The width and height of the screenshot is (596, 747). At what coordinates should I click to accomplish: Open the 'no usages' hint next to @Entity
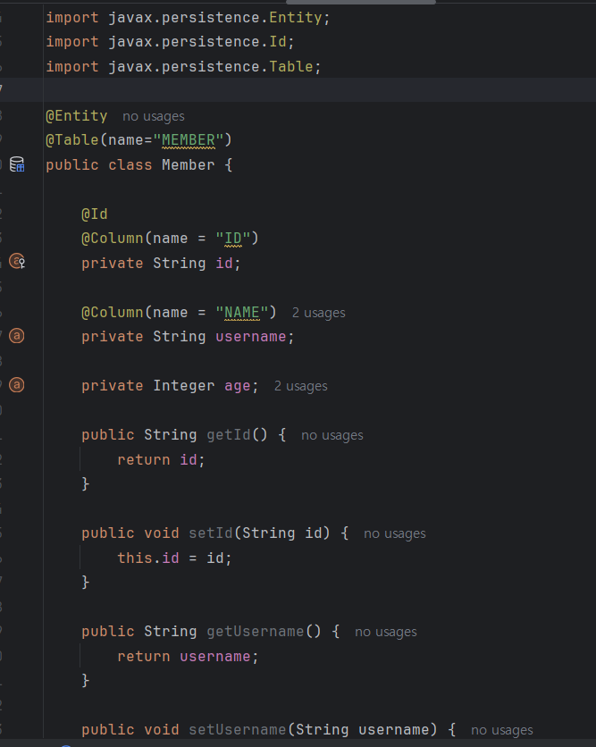tap(154, 116)
